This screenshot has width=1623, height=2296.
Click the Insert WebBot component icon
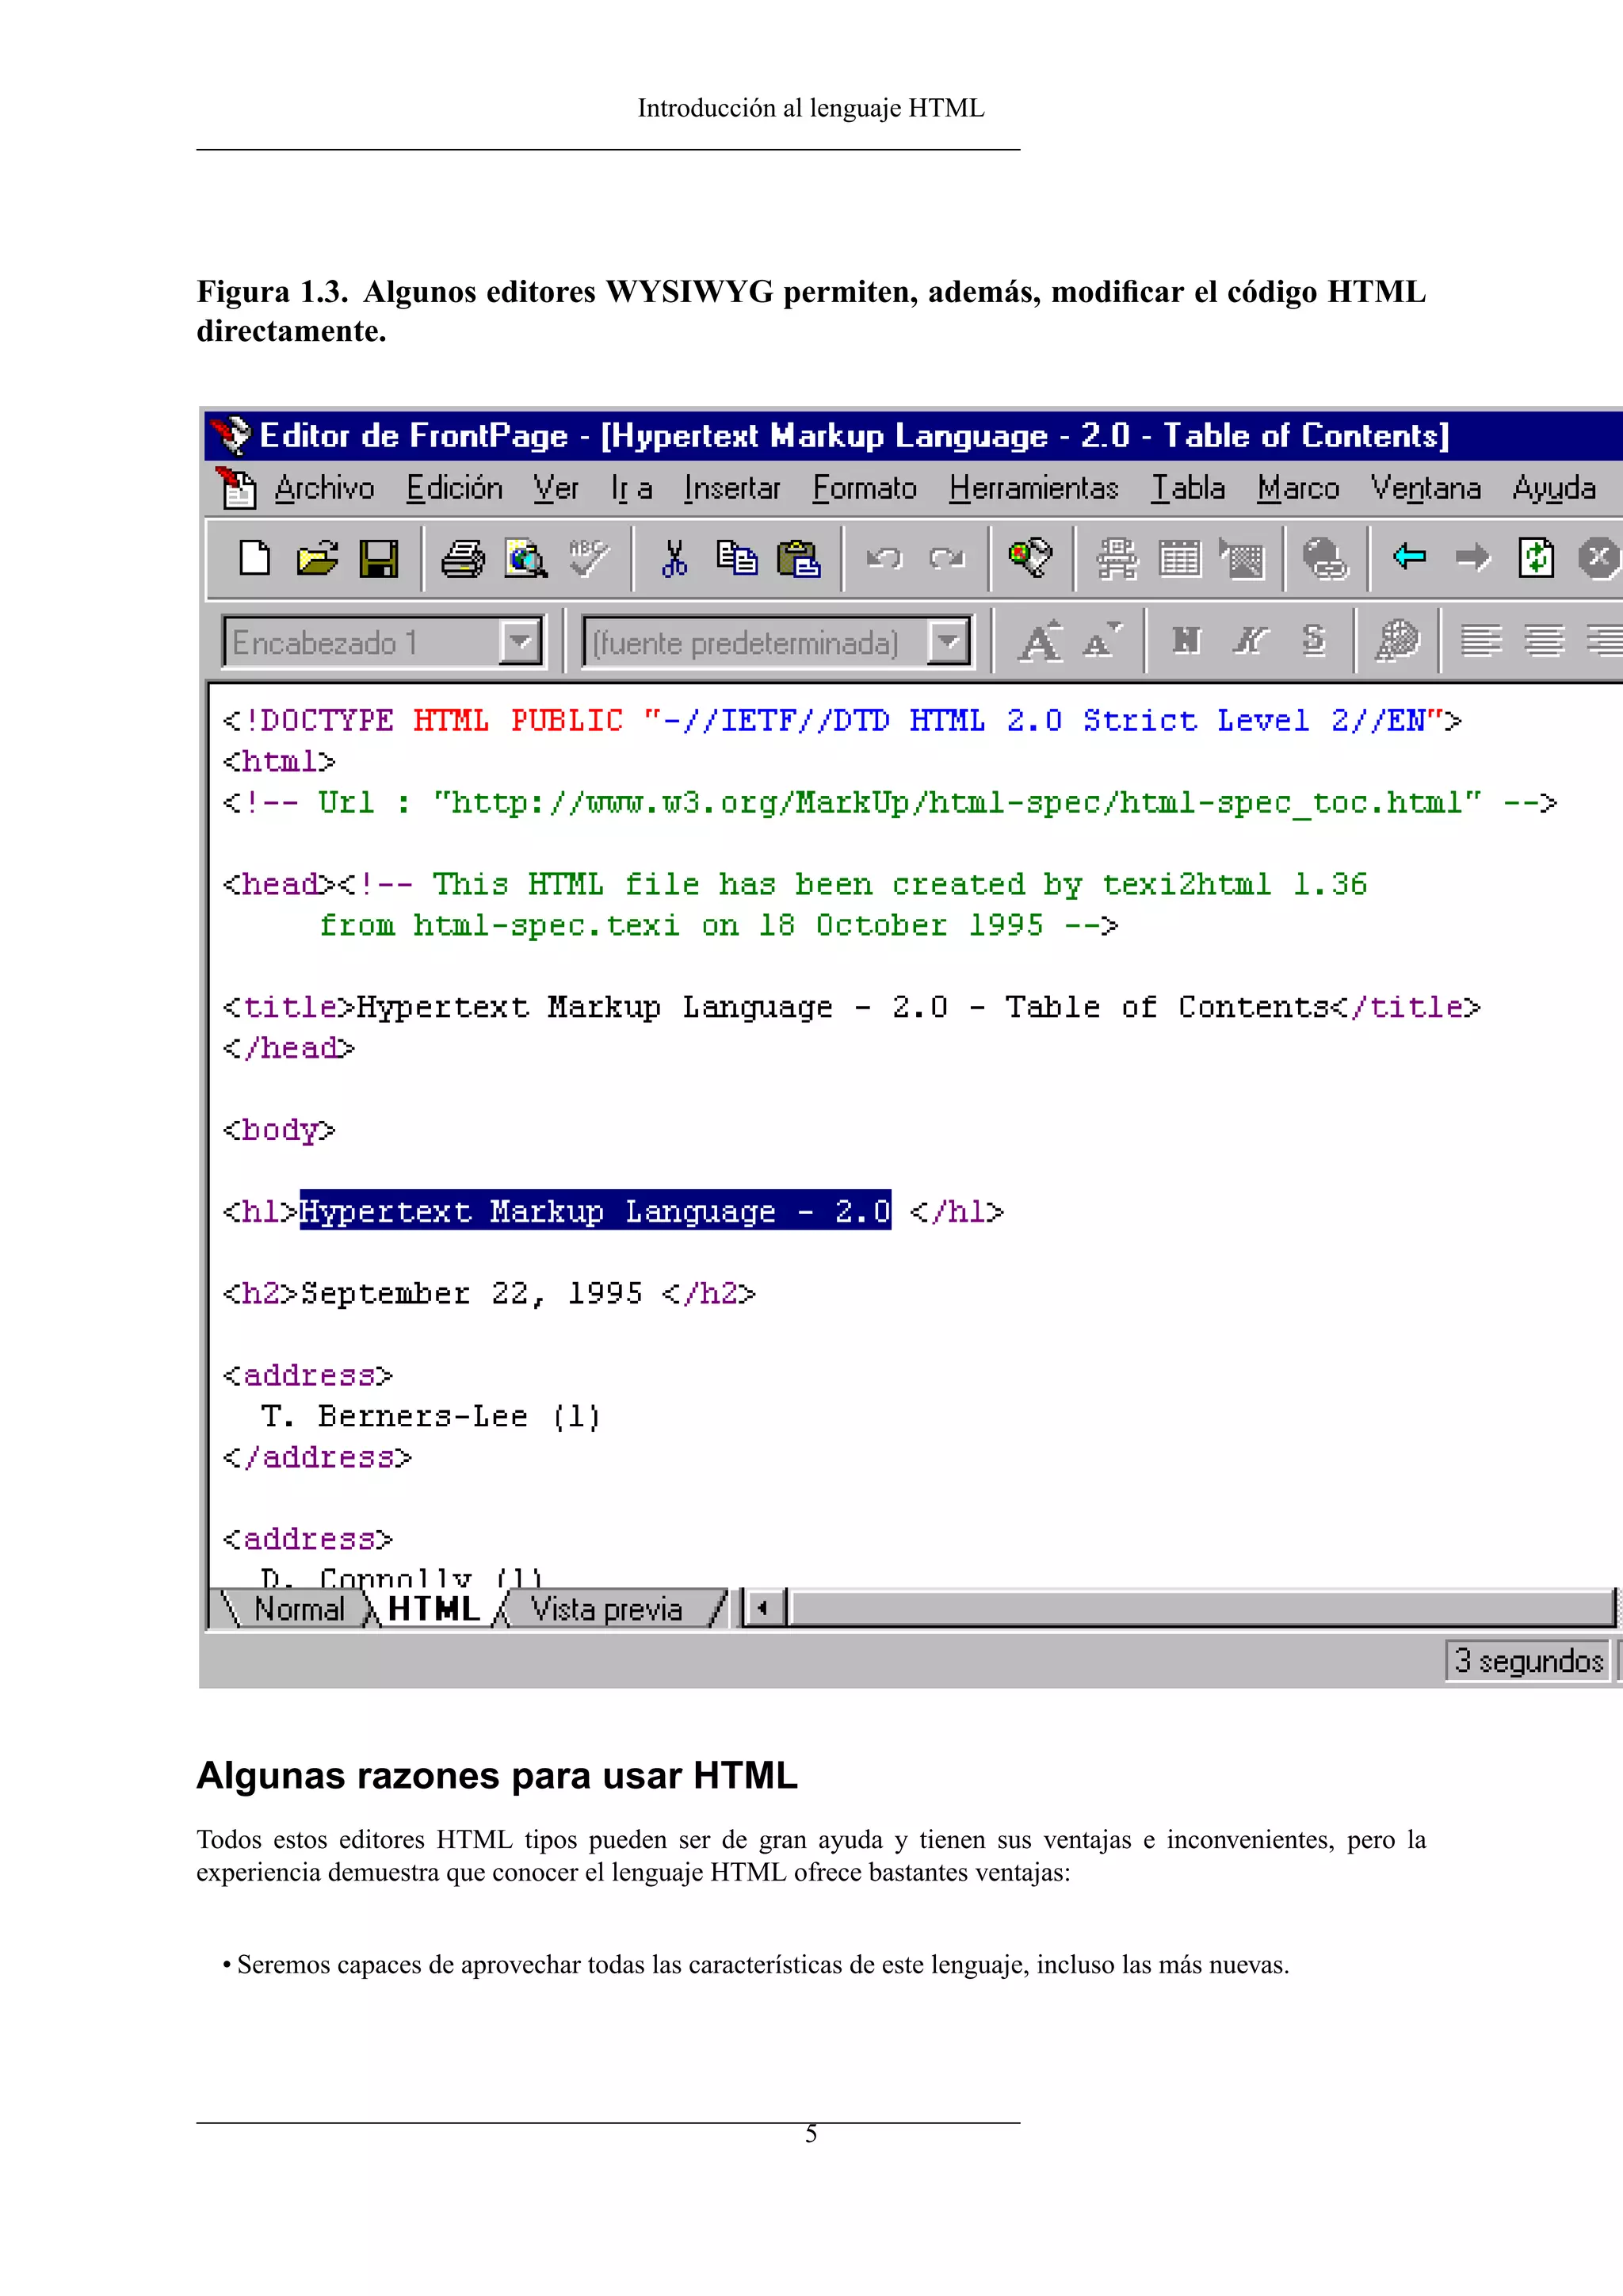[x=1117, y=558]
